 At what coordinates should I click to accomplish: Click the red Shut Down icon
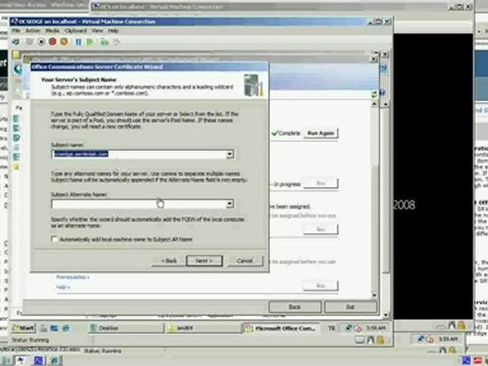[52, 42]
